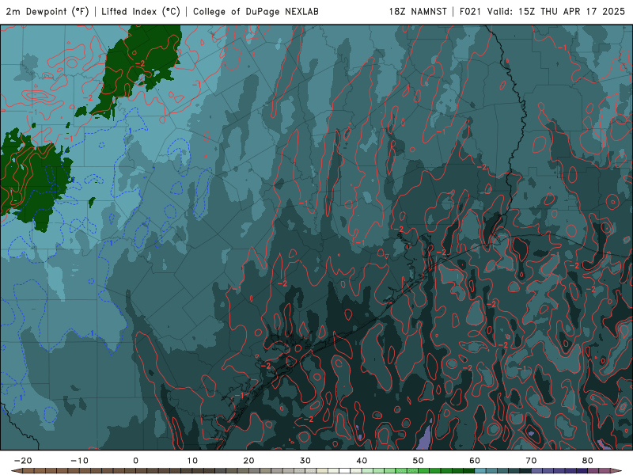The image size is (633, 475).
Task: Click the 20 label on the color scale
Action: coord(248,461)
